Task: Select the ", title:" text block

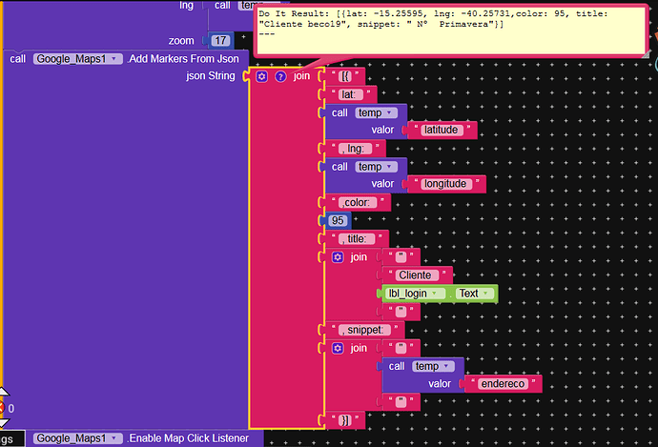Action: pos(357,239)
